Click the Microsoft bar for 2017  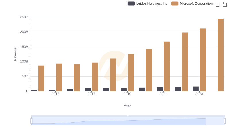pyautogui.click(x=95, y=77)
